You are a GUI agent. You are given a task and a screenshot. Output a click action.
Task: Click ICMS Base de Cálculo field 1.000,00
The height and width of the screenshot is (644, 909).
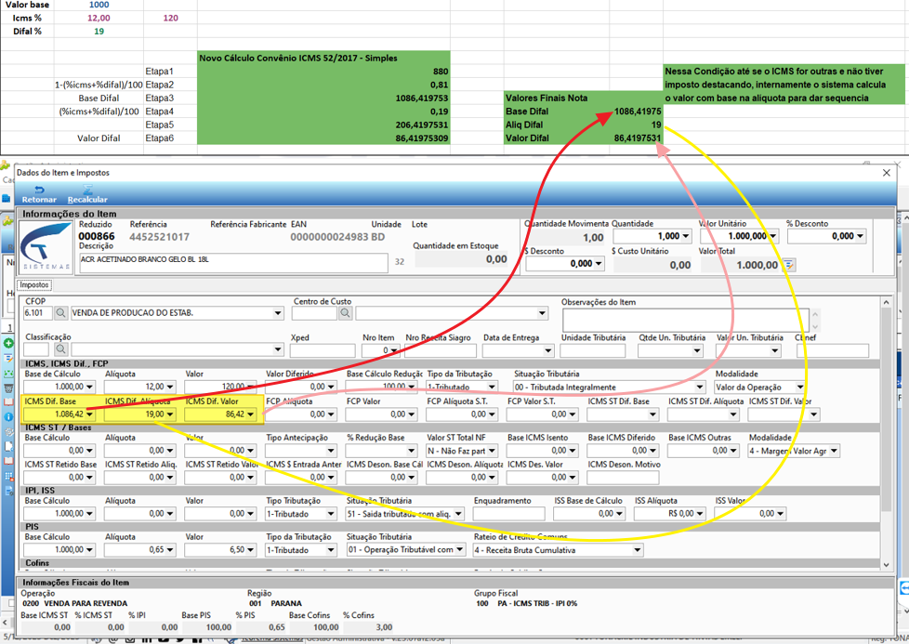tap(59, 387)
